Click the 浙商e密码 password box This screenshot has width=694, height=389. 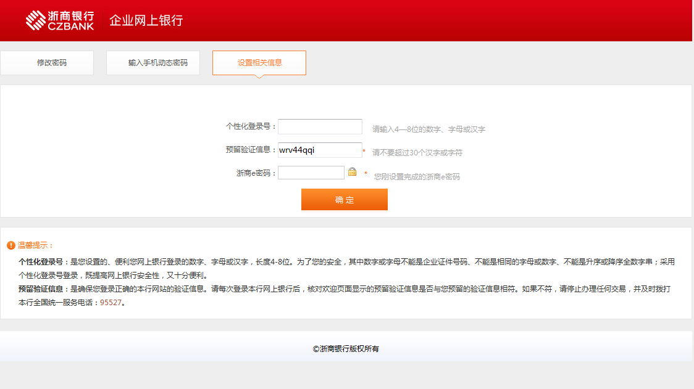click(311, 173)
